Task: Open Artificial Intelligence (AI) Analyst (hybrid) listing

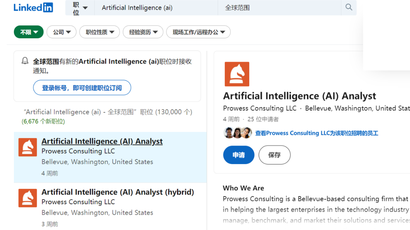Action: [x=118, y=192]
